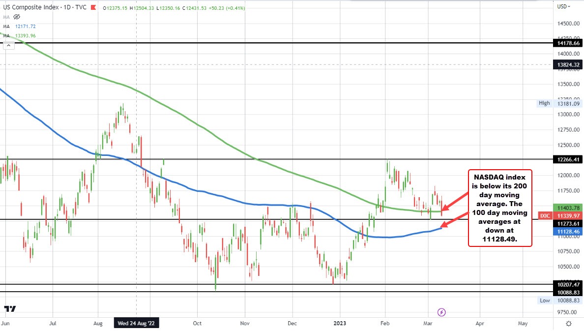
Task: Click the red 11339.97 last price label
Action: tap(568, 216)
